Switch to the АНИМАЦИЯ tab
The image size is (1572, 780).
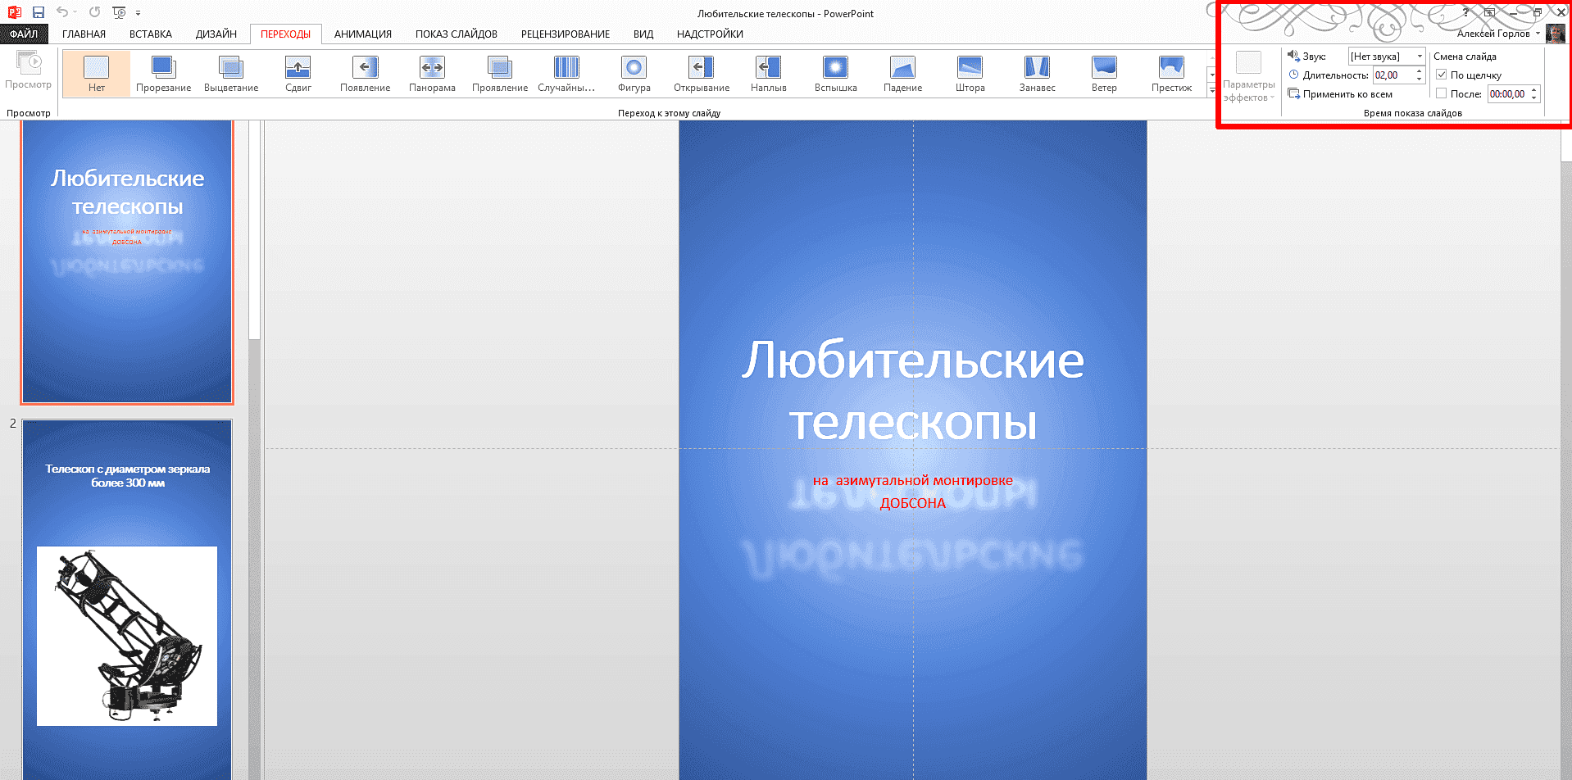pyautogui.click(x=363, y=34)
